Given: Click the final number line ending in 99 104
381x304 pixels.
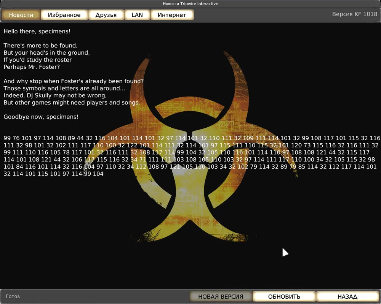Looking at the screenshot, I should click(53, 174).
